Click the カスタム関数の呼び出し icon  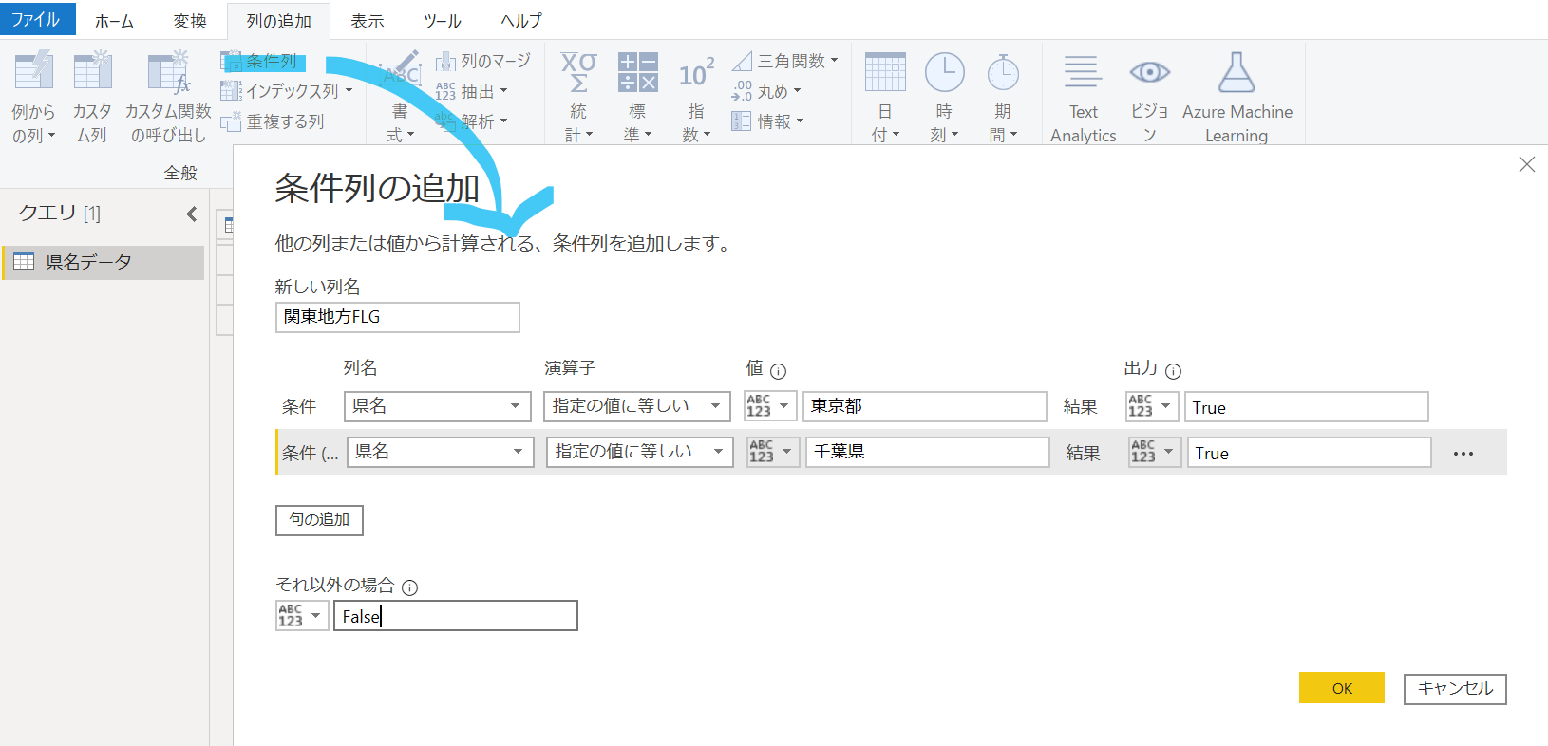[168, 72]
